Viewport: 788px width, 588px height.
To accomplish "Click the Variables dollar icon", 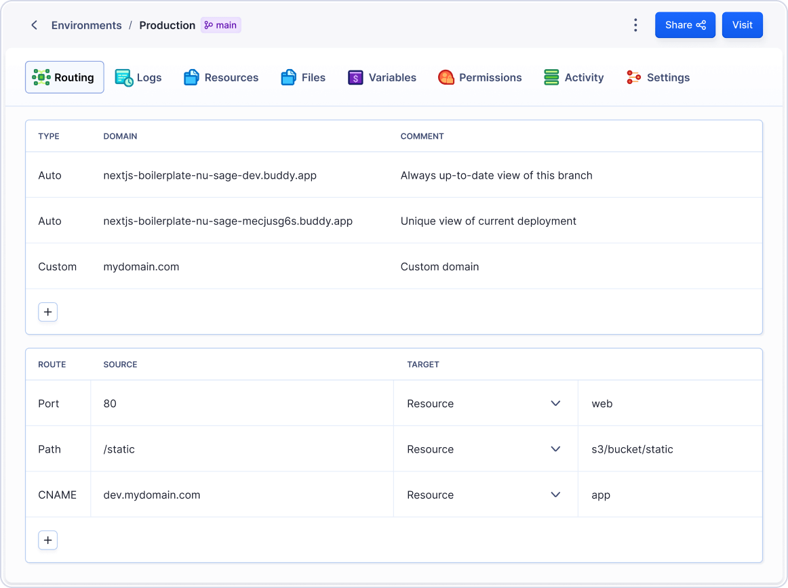I will coord(355,77).
